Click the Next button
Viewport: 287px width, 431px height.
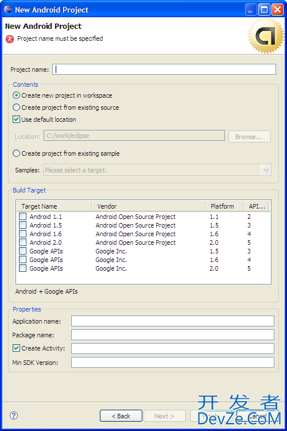(x=164, y=416)
